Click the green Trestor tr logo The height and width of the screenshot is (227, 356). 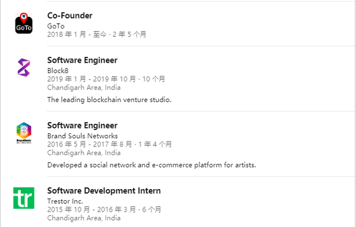click(x=24, y=198)
